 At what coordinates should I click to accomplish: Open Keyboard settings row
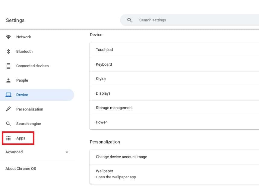(174, 64)
